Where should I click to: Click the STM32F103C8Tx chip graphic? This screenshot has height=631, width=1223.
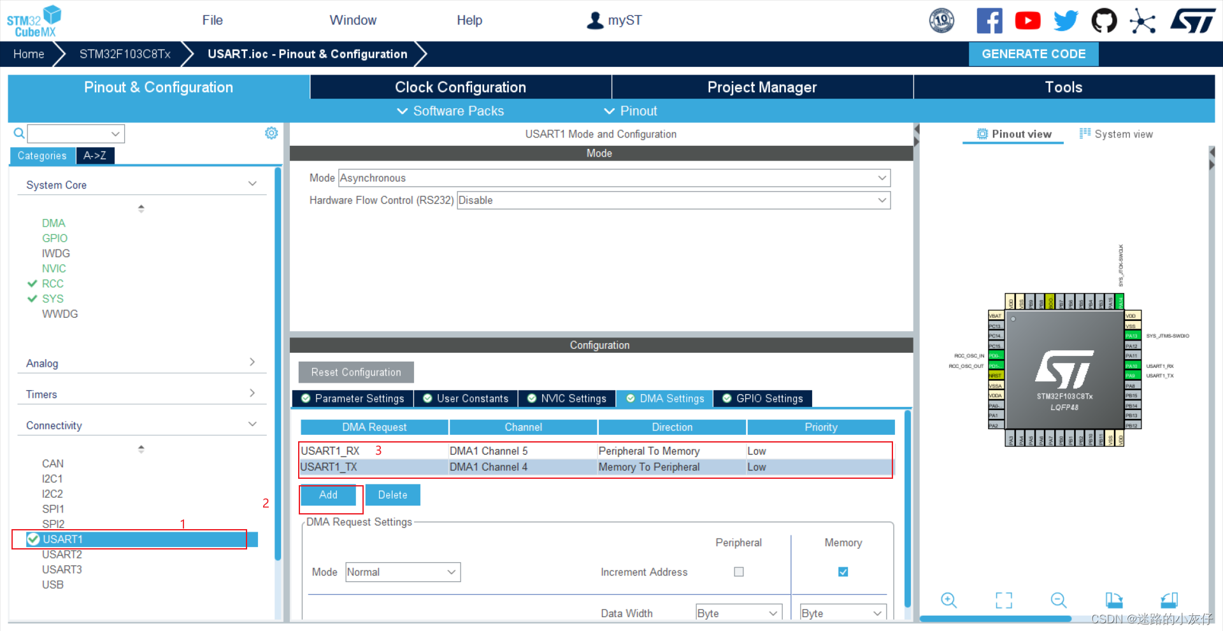(x=1064, y=370)
